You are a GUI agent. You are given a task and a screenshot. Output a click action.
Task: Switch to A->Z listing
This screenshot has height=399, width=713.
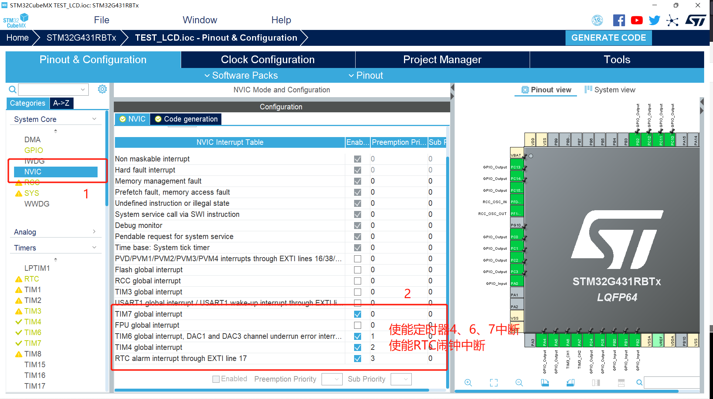(61, 103)
